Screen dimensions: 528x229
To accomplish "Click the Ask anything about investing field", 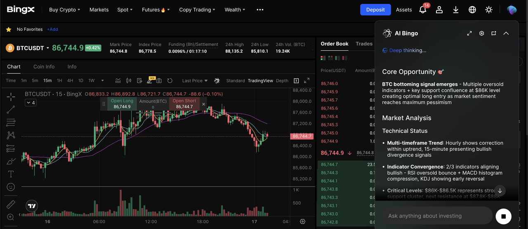I will (x=437, y=216).
